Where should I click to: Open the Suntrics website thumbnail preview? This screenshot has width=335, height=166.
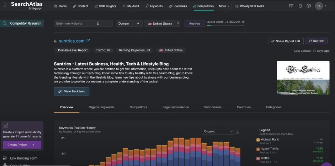click(303, 78)
